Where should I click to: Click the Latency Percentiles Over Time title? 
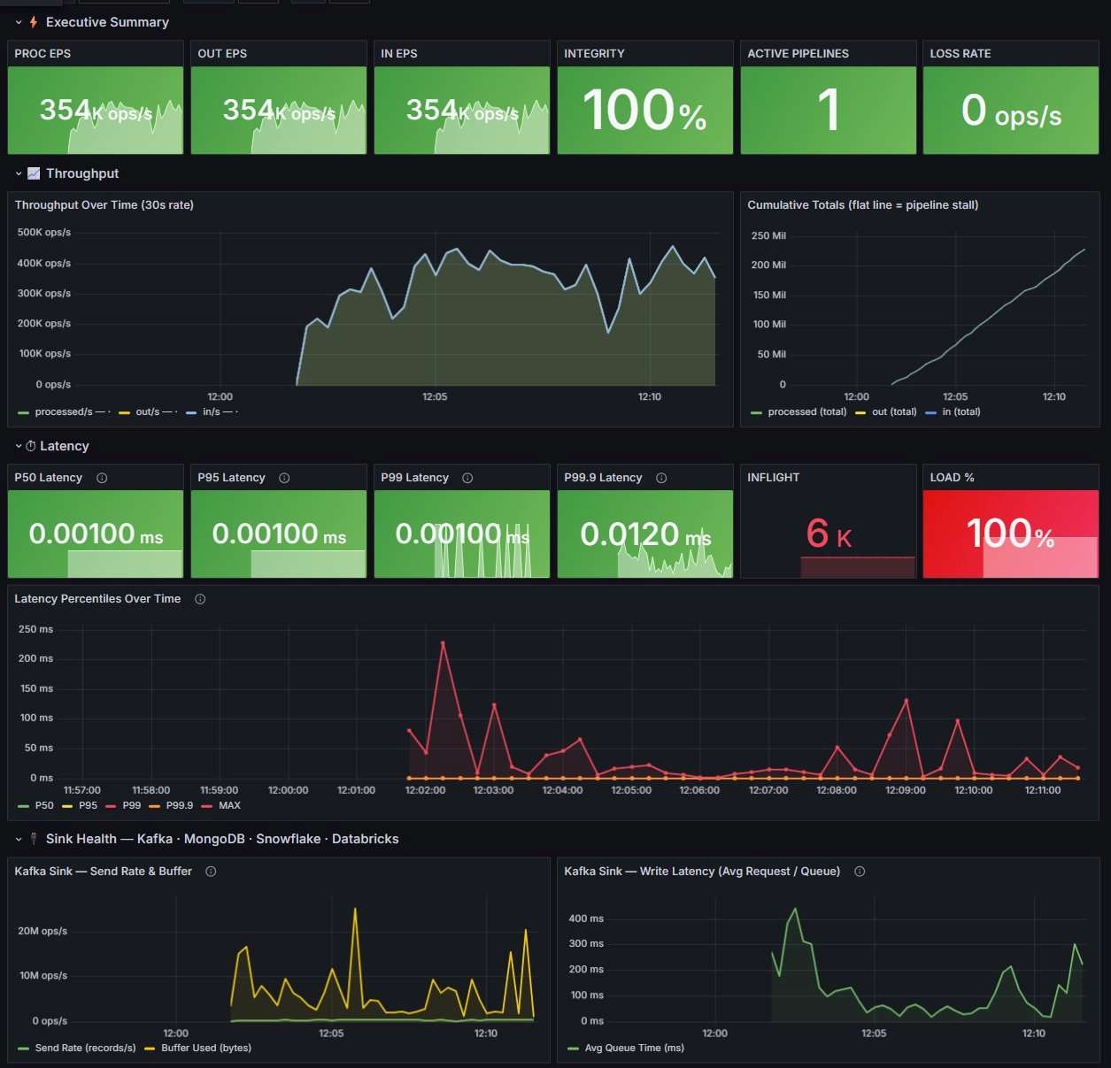click(x=97, y=599)
